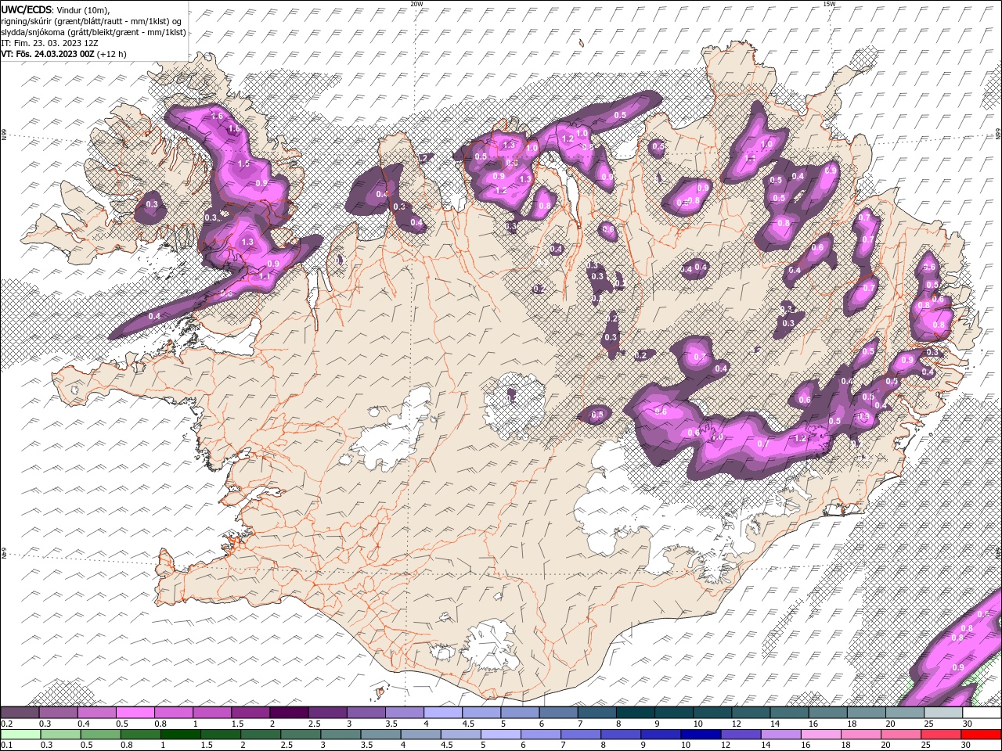Click the 0.1 label on the rain scale

click(x=6, y=745)
